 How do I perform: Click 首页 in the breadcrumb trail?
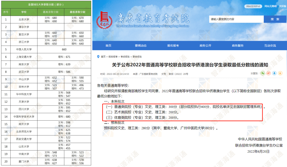tap(103, 57)
